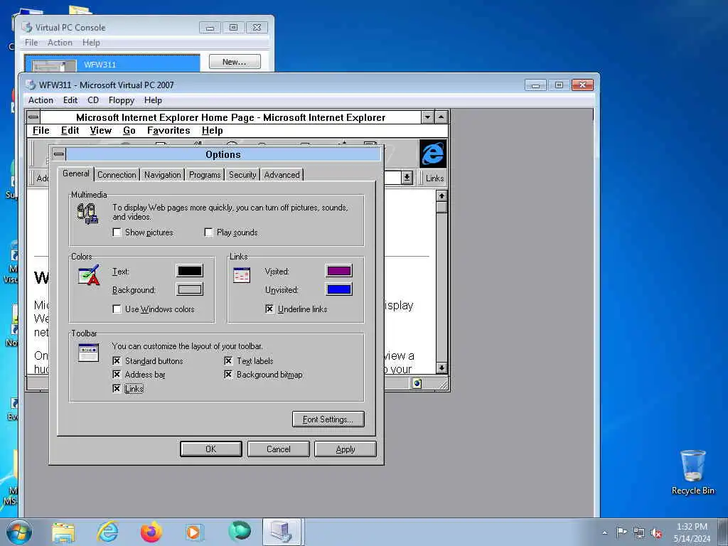Click the muted volume tray icon
Screen dimensions: 728x546
(656, 532)
